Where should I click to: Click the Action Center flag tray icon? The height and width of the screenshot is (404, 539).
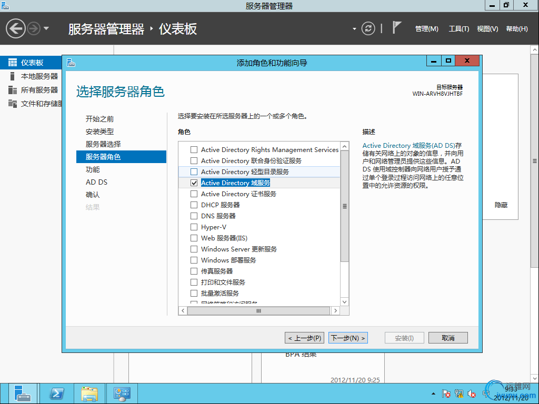446,393
